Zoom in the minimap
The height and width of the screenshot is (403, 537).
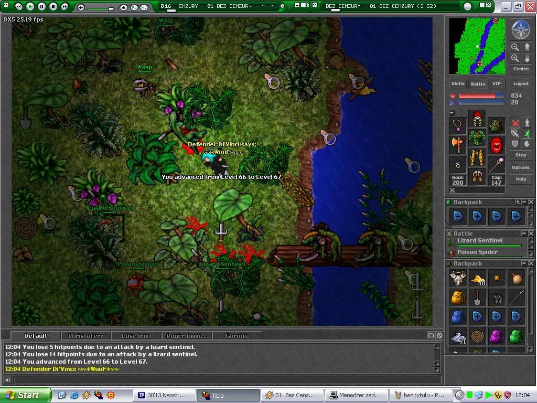click(515, 58)
